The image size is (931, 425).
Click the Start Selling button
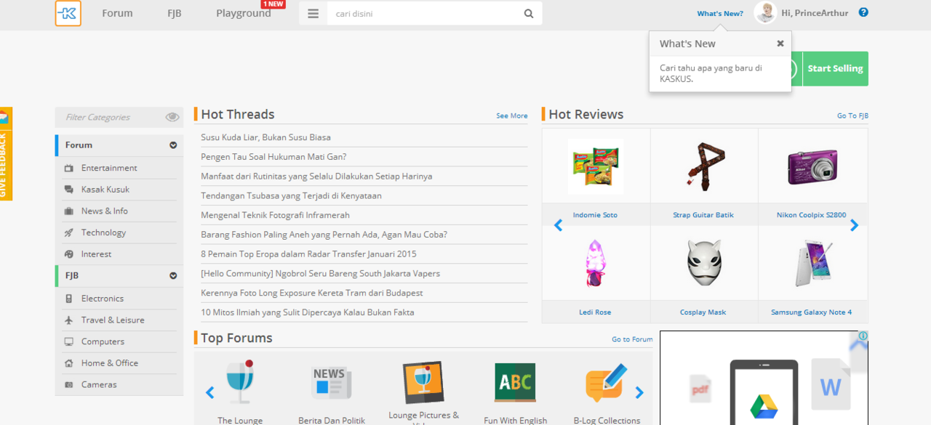pos(835,68)
